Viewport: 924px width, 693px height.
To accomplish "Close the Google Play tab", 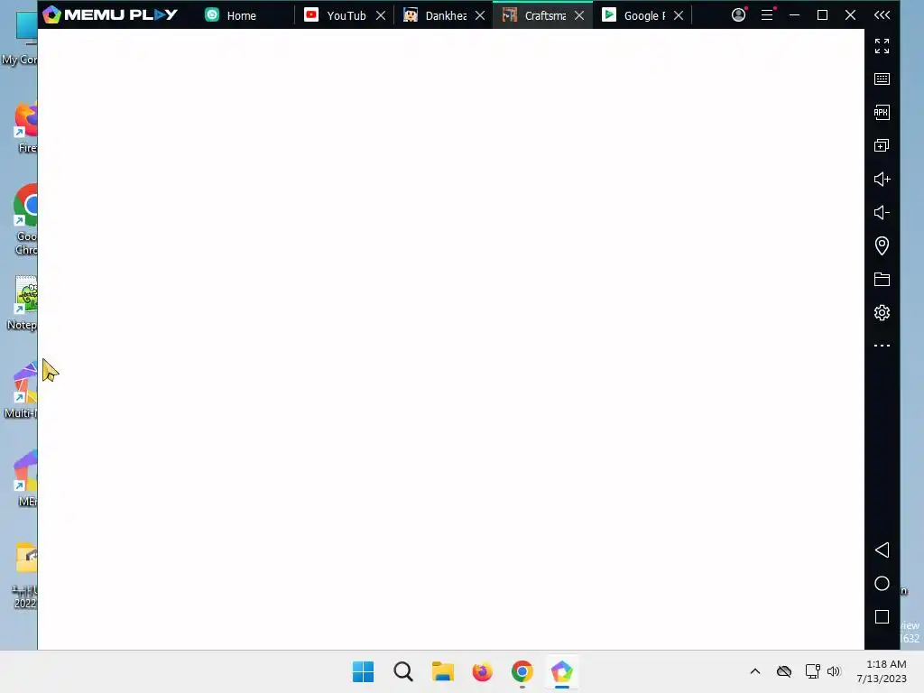I will (x=679, y=15).
